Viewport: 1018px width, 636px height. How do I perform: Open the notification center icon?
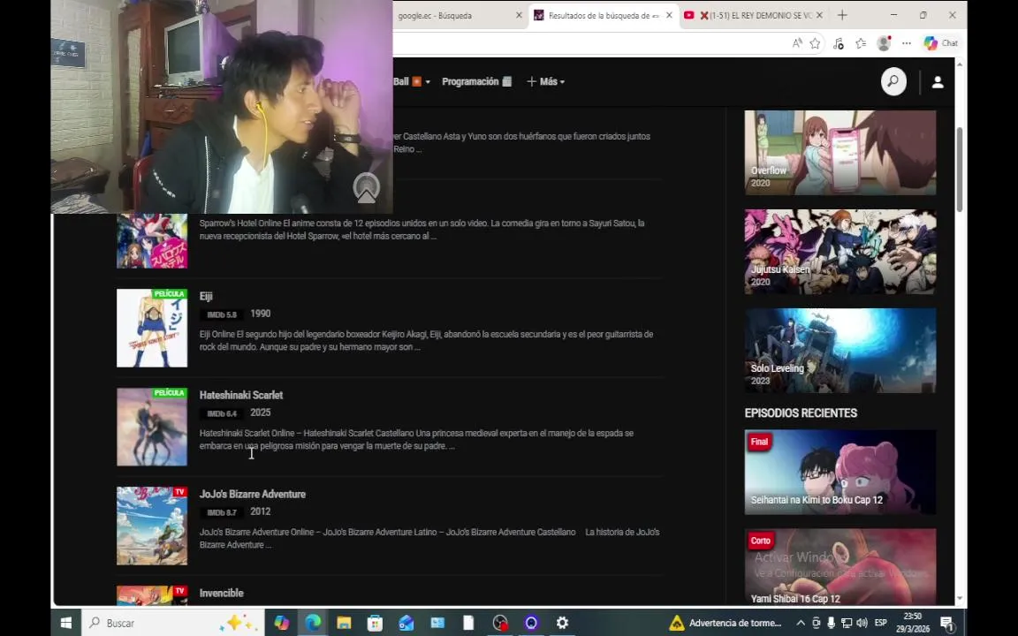point(947,624)
